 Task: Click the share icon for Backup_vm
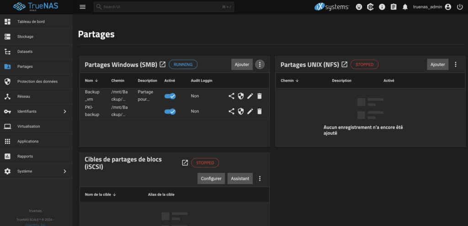point(231,96)
